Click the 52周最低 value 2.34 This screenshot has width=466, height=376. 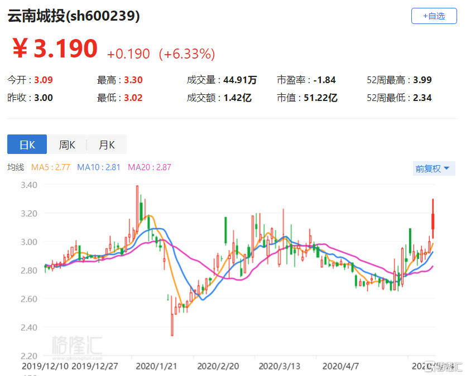click(x=422, y=98)
